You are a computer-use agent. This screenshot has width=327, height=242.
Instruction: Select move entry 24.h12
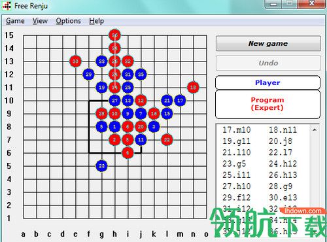tap(283, 164)
